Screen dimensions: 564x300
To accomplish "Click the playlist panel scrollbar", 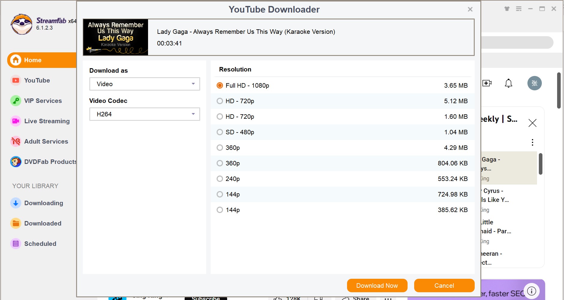I will (541, 164).
